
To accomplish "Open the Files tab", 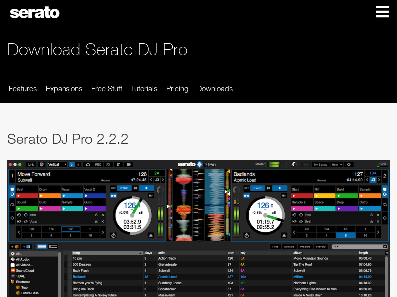I will (x=275, y=247).
